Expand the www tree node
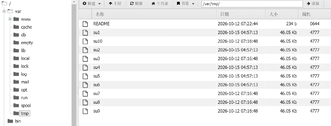 [10, 19]
